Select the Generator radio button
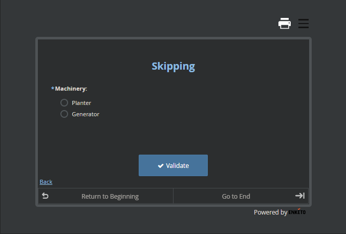 click(64, 114)
